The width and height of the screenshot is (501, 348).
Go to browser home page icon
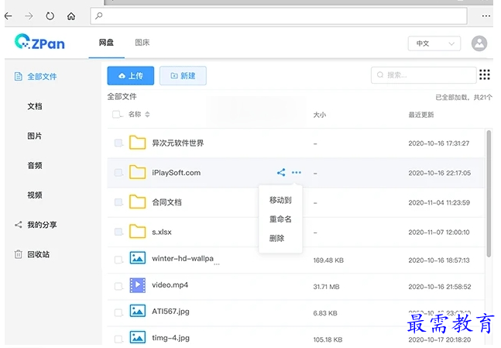[x=71, y=16]
